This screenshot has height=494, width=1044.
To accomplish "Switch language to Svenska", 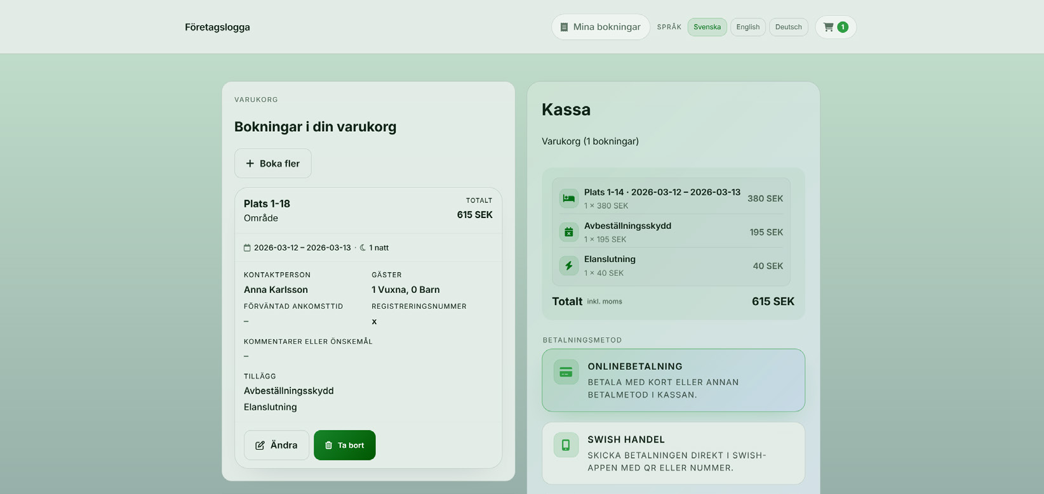I will [707, 27].
